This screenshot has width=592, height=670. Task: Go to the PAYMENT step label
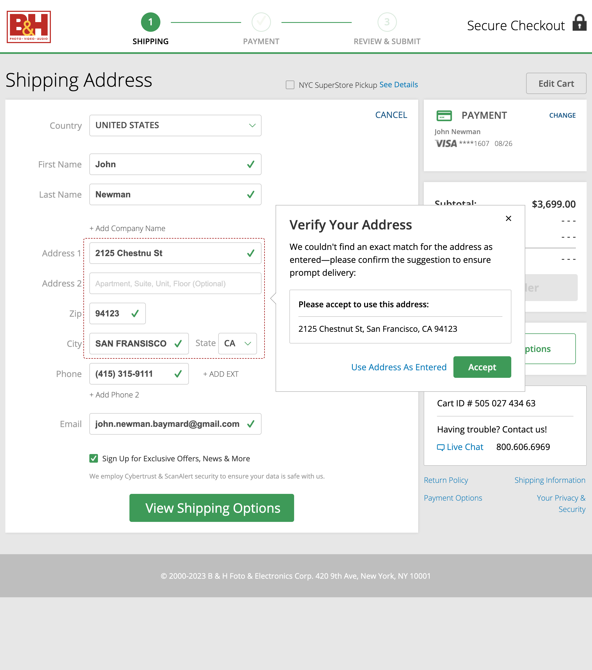(x=261, y=42)
